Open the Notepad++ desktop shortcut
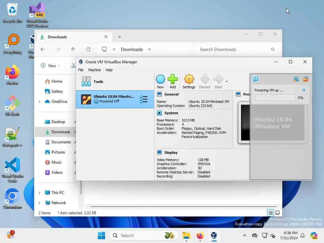Viewport: 324px width, 243px height. pyautogui.click(x=12, y=137)
